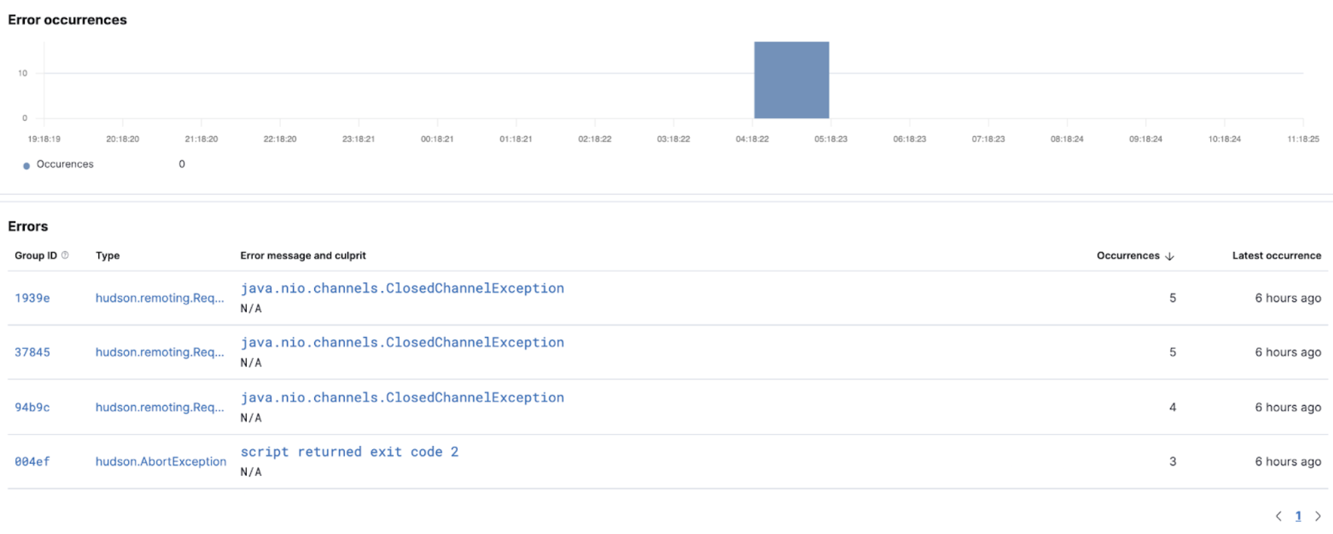This screenshot has width=1333, height=534.
Task: Open error group 94b9c
Action: pos(32,407)
